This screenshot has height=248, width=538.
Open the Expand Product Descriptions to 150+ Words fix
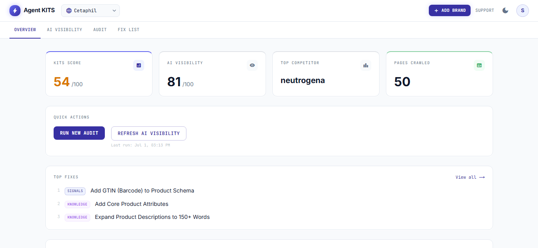(x=152, y=217)
